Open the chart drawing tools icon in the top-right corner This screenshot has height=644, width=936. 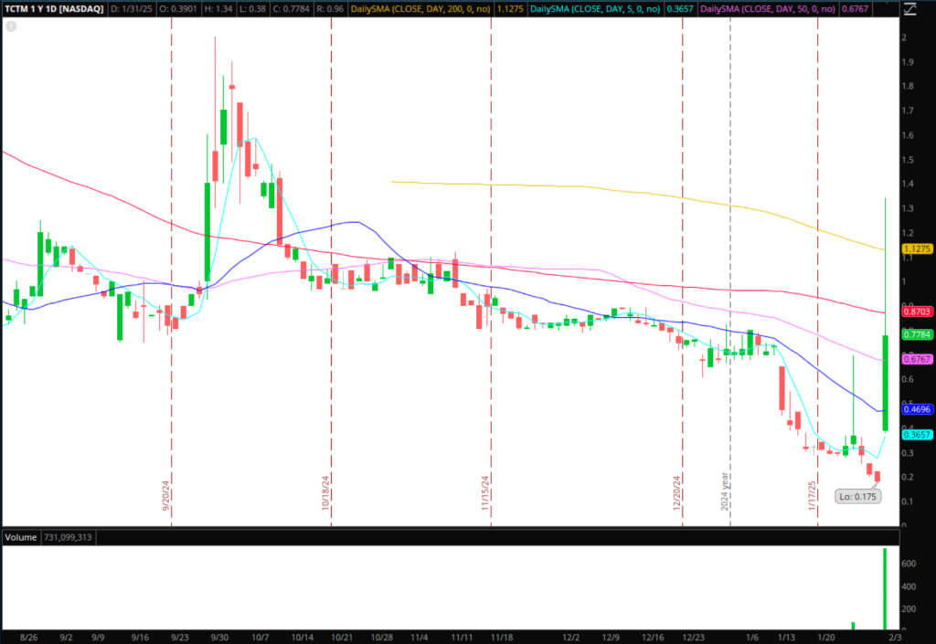909,9
